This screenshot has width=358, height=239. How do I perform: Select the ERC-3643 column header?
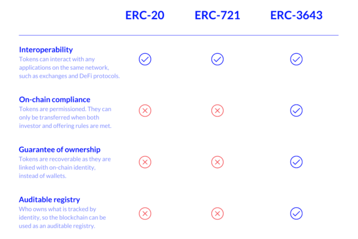297,16
